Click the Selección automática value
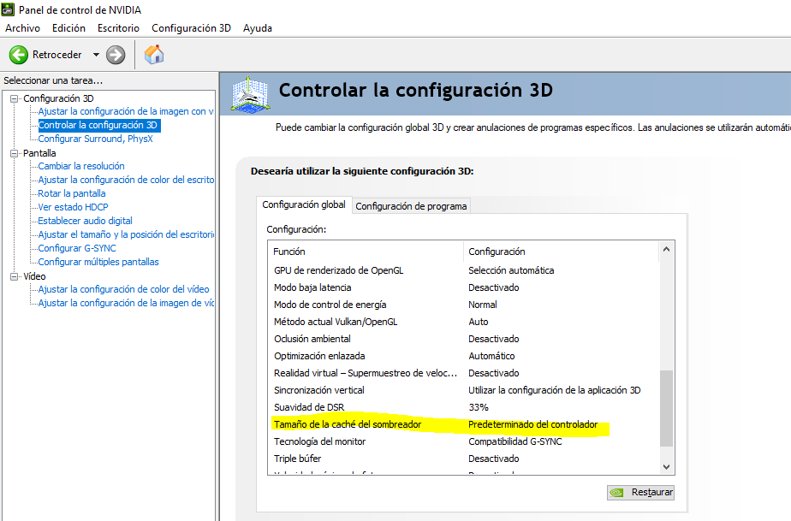Viewport: 791px width, 521px height. coord(511,270)
